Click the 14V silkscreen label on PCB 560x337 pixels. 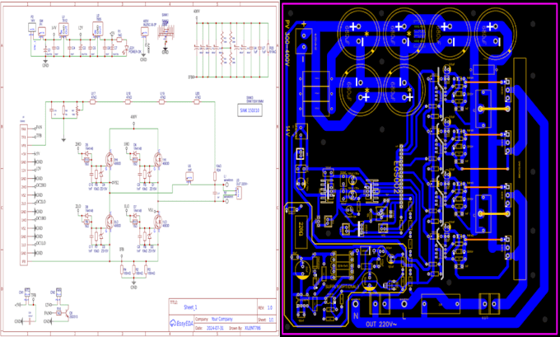288,131
